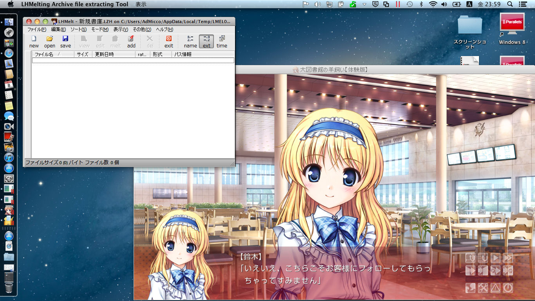Image resolution: width=535 pixels, height=301 pixels.
Task: Click the 金 23:59 clock
Action: (489, 4)
